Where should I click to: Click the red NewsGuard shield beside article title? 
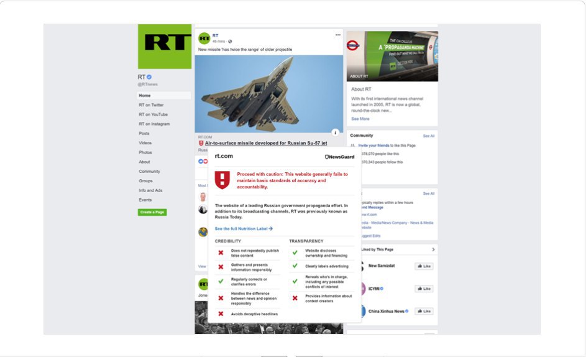(201, 143)
